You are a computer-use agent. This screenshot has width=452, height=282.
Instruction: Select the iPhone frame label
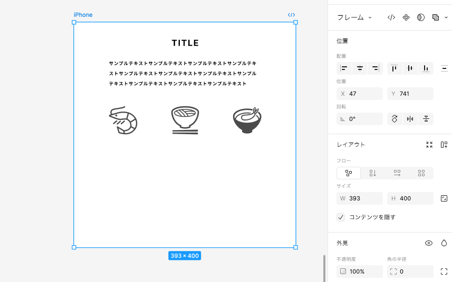coord(83,15)
